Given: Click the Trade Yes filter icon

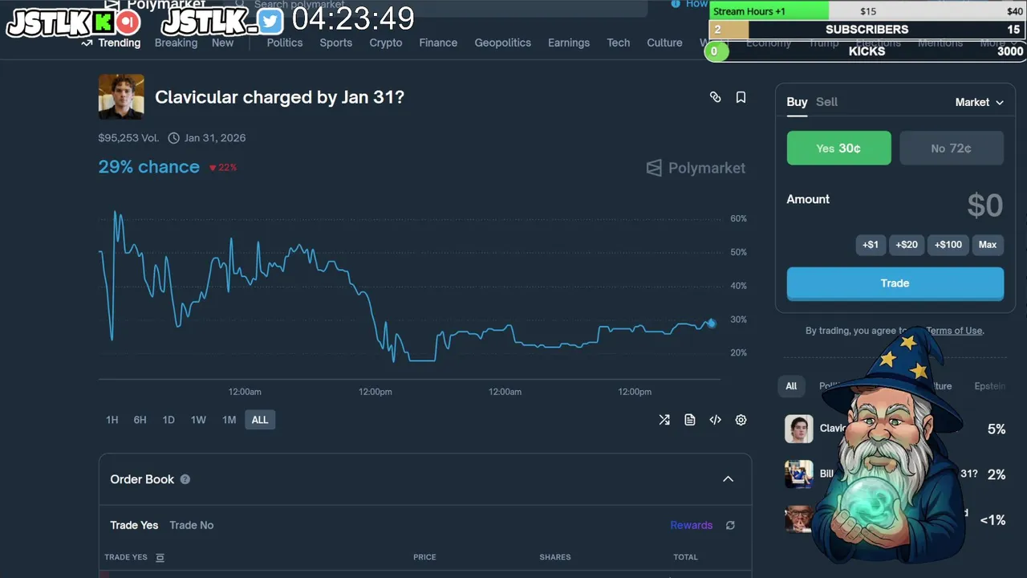Looking at the screenshot, I should pyautogui.click(x=160, y=557).
